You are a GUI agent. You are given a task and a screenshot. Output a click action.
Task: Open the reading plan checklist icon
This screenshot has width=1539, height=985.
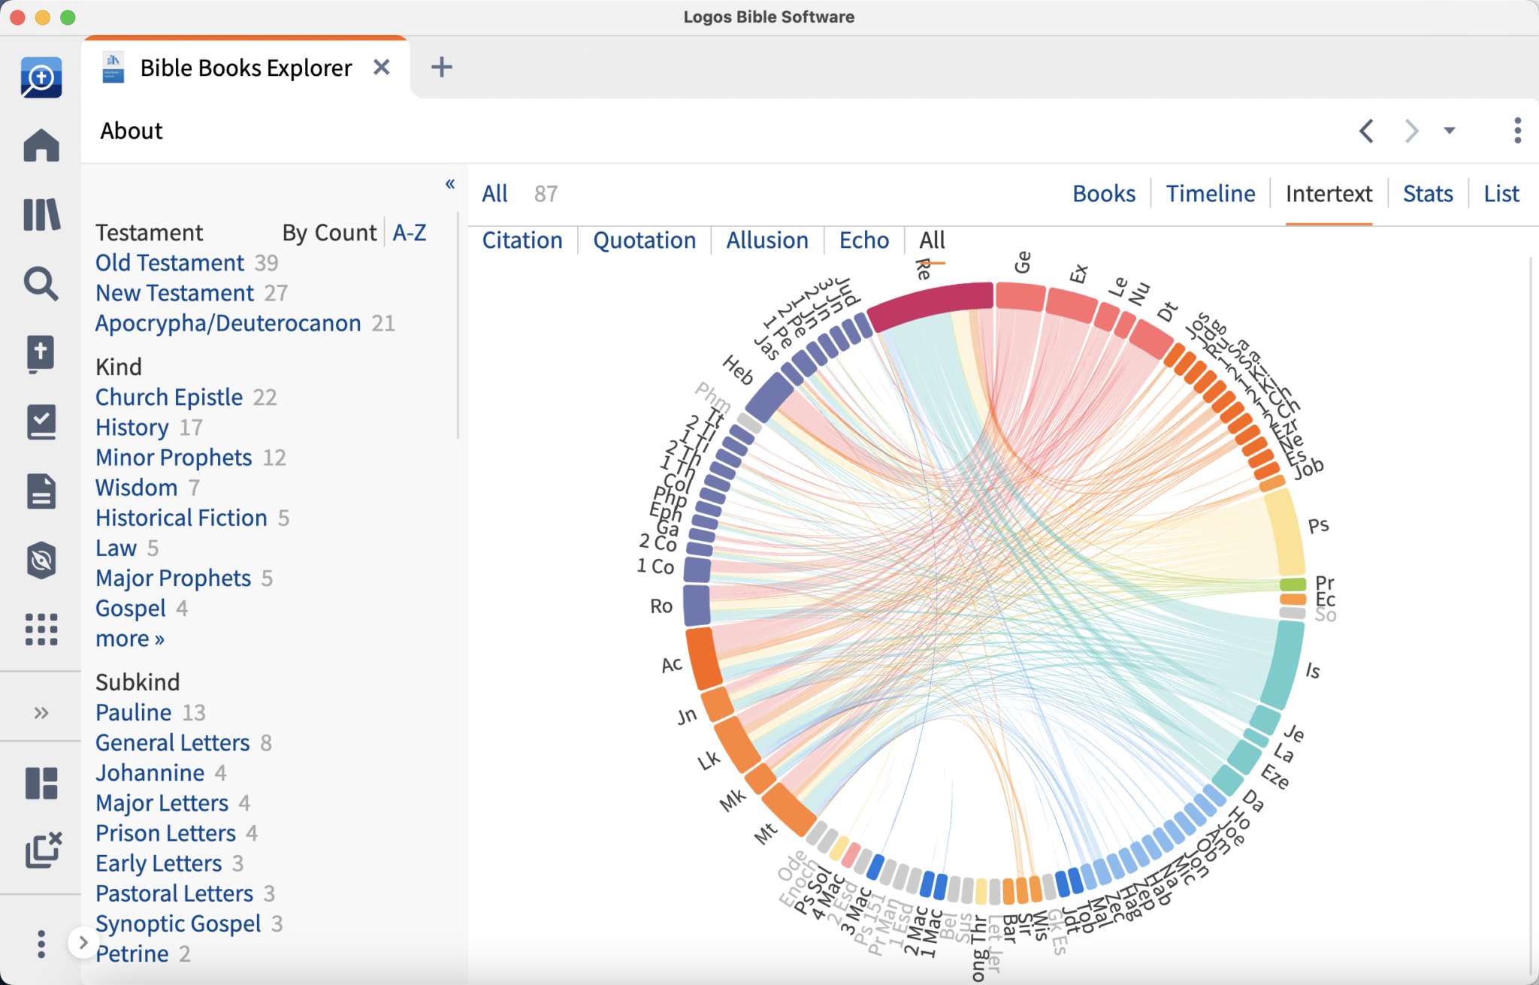[41, 422]
